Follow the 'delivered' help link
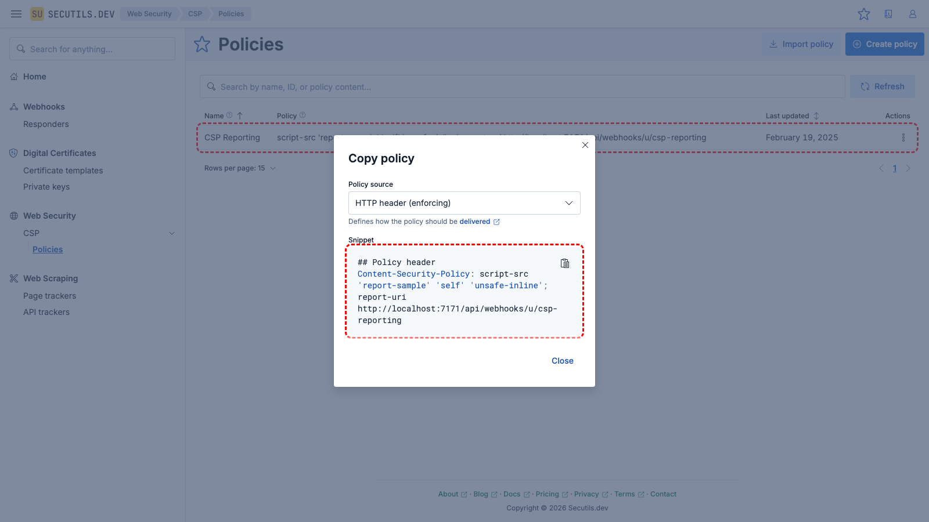The width and height of the screenshot is (929, 522). (475, 222)
